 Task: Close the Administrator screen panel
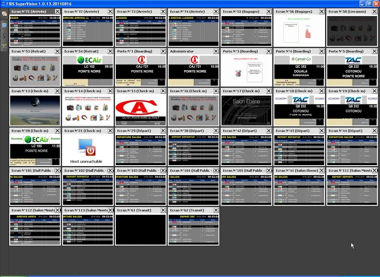216,52
